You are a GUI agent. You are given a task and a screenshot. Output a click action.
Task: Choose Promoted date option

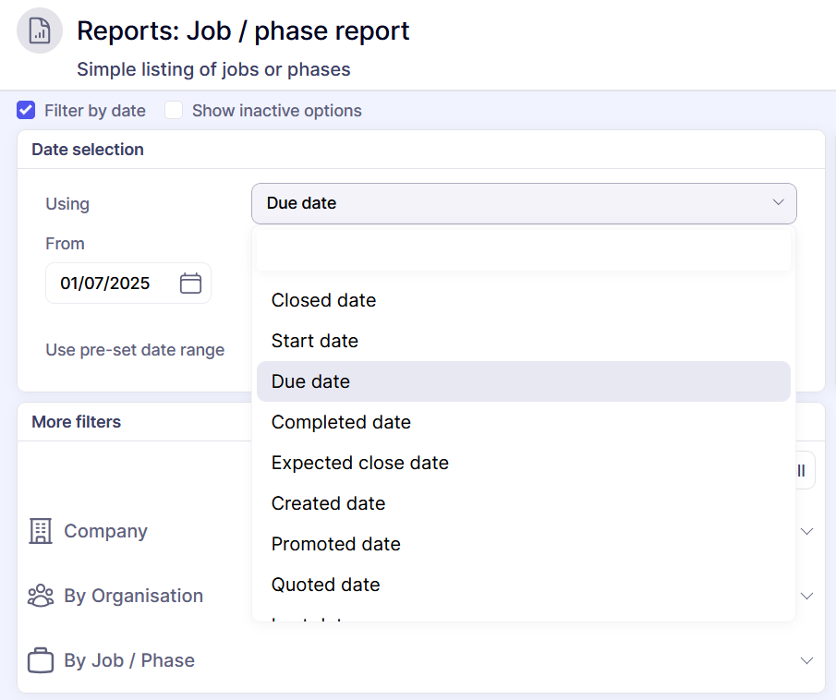tap(335, 544)
